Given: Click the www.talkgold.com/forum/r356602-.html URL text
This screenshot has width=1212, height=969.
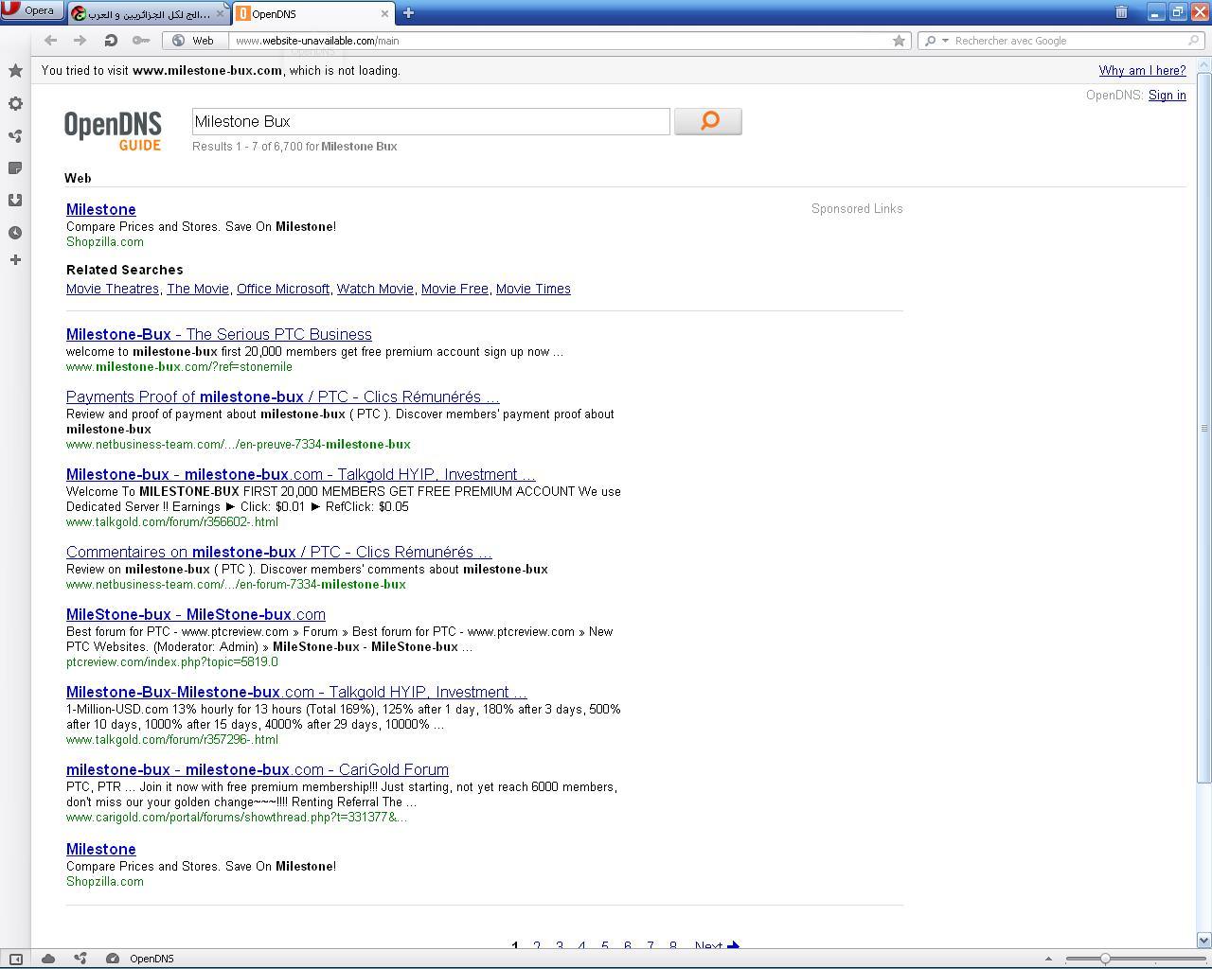Looking at the screenshot, I should (172, 521).
